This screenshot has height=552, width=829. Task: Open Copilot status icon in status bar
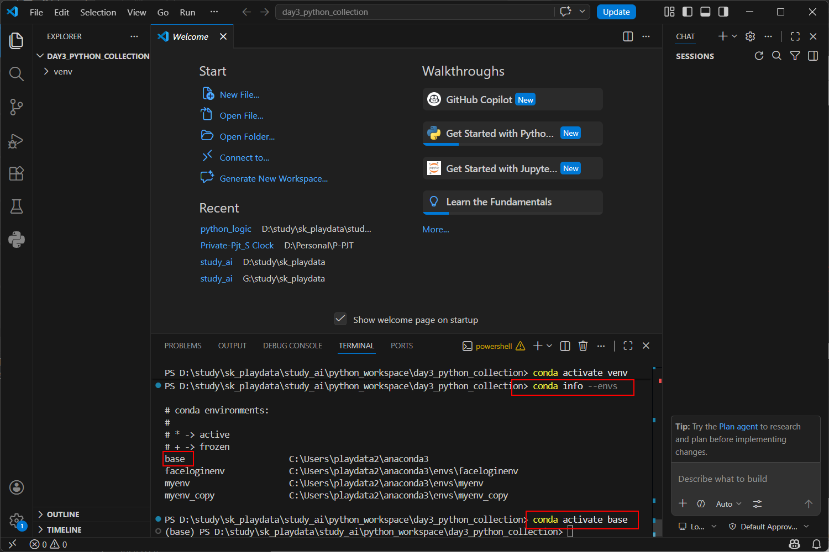[795, 544]
